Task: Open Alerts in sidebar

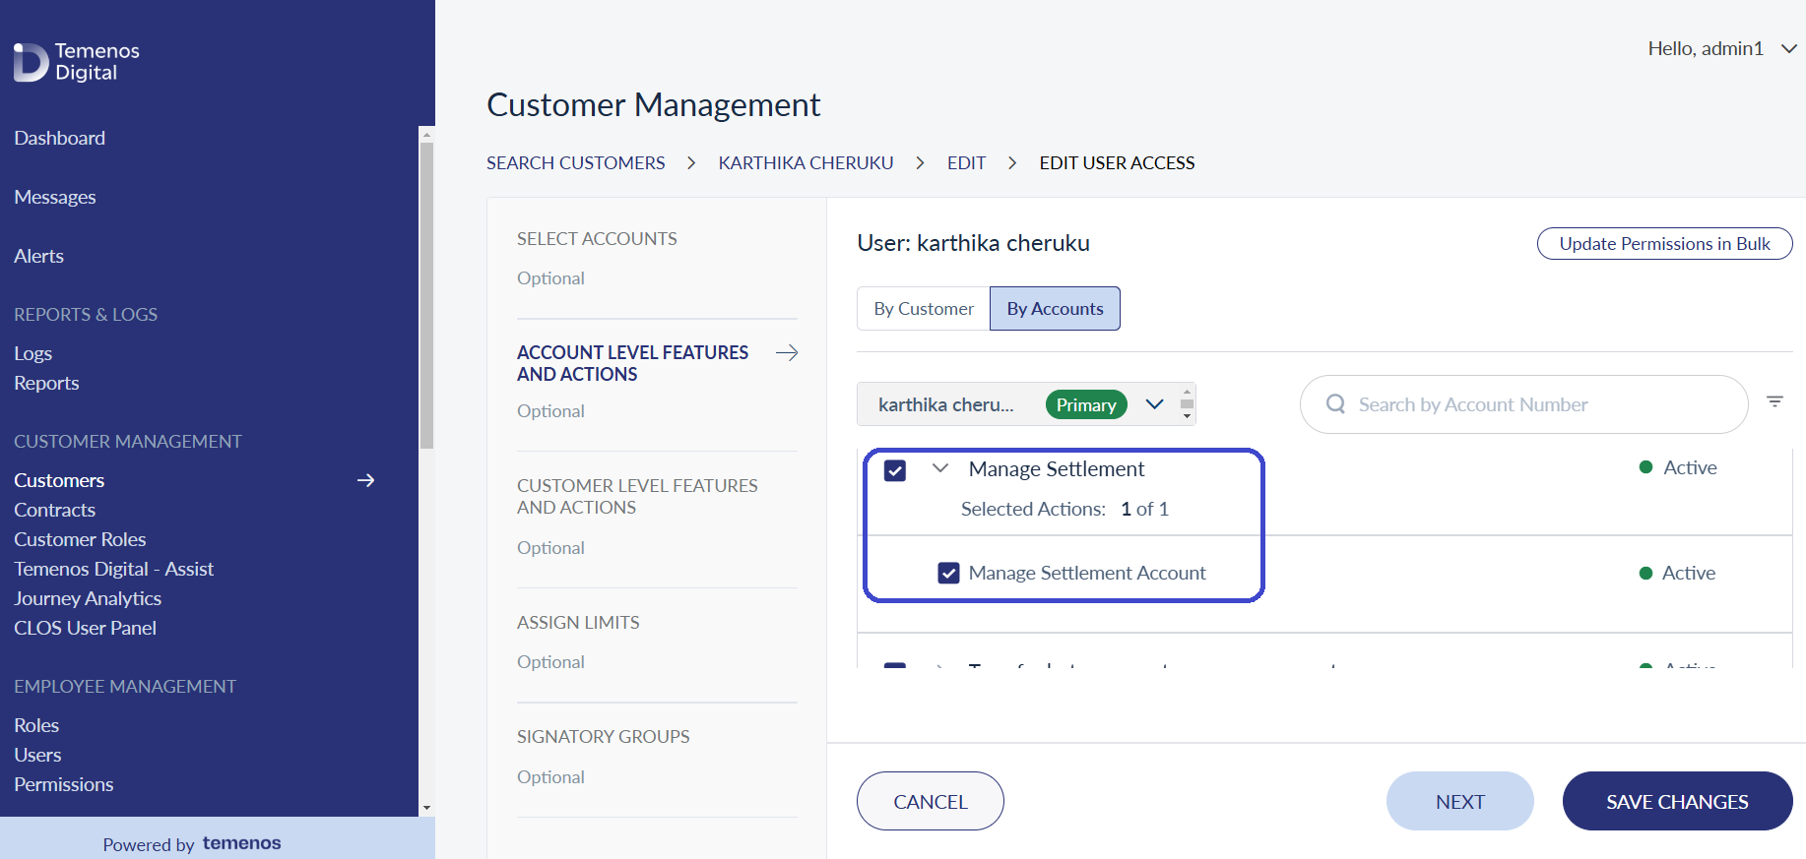Action: tap(39, 257)
